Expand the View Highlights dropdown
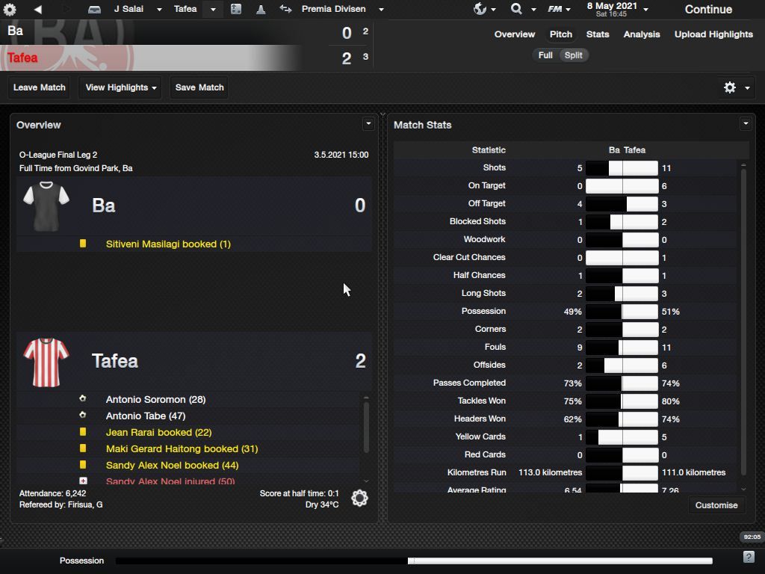Screen dimensions: 765x574 pos(120,87)
